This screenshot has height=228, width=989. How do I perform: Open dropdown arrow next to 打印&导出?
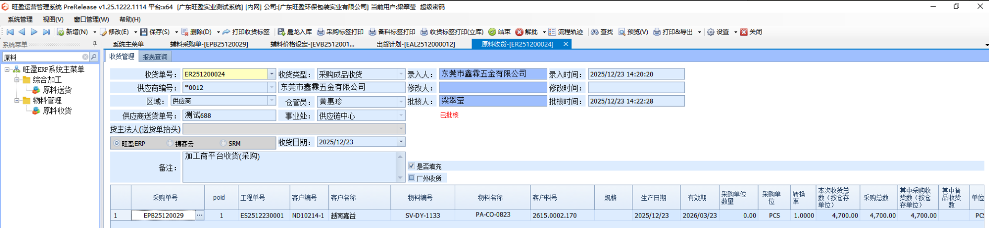(x=699, y=32)
